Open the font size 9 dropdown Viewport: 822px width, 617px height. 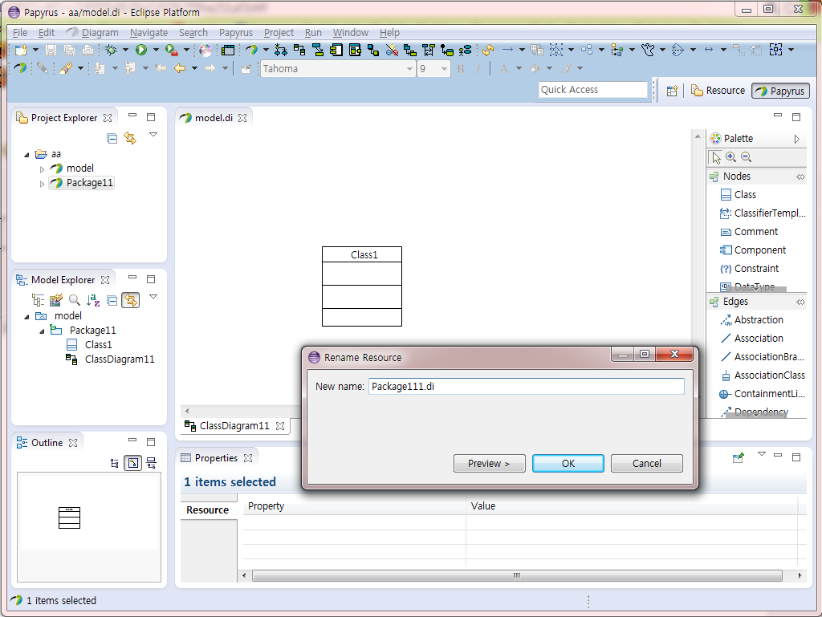[x=445, y=69]
